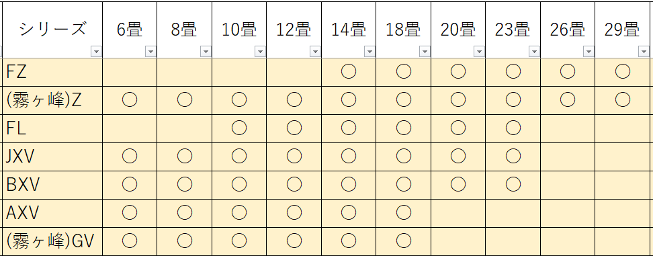Open the 6畳 column filter dropdown
The image size is (653, 256).
[x=150, y=52]
